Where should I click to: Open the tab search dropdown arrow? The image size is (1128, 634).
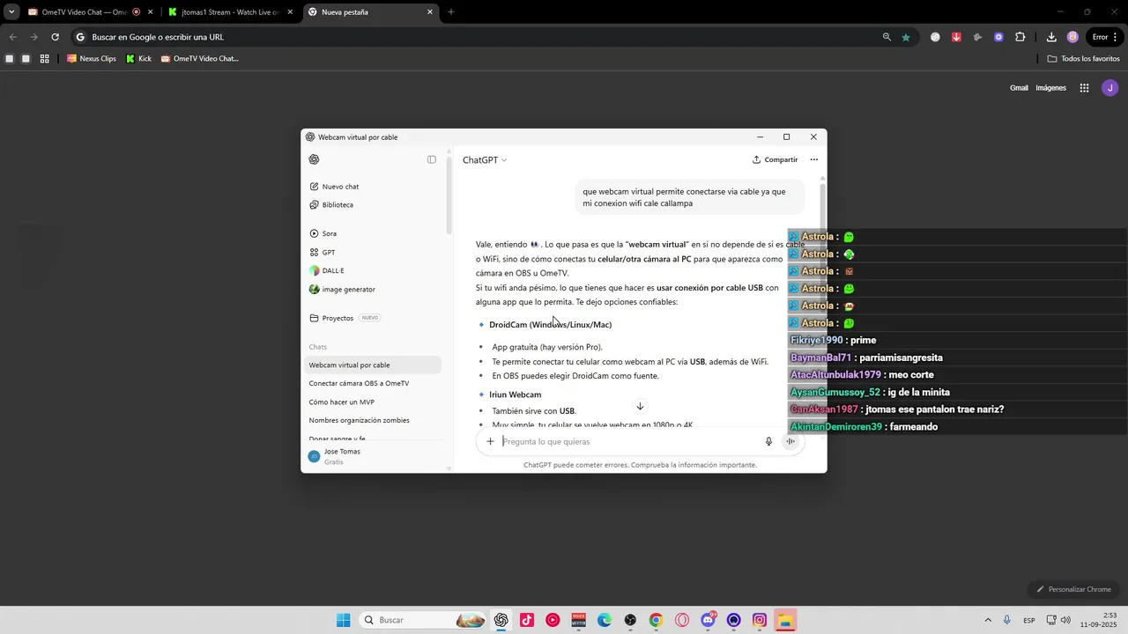tap(11, 12)
